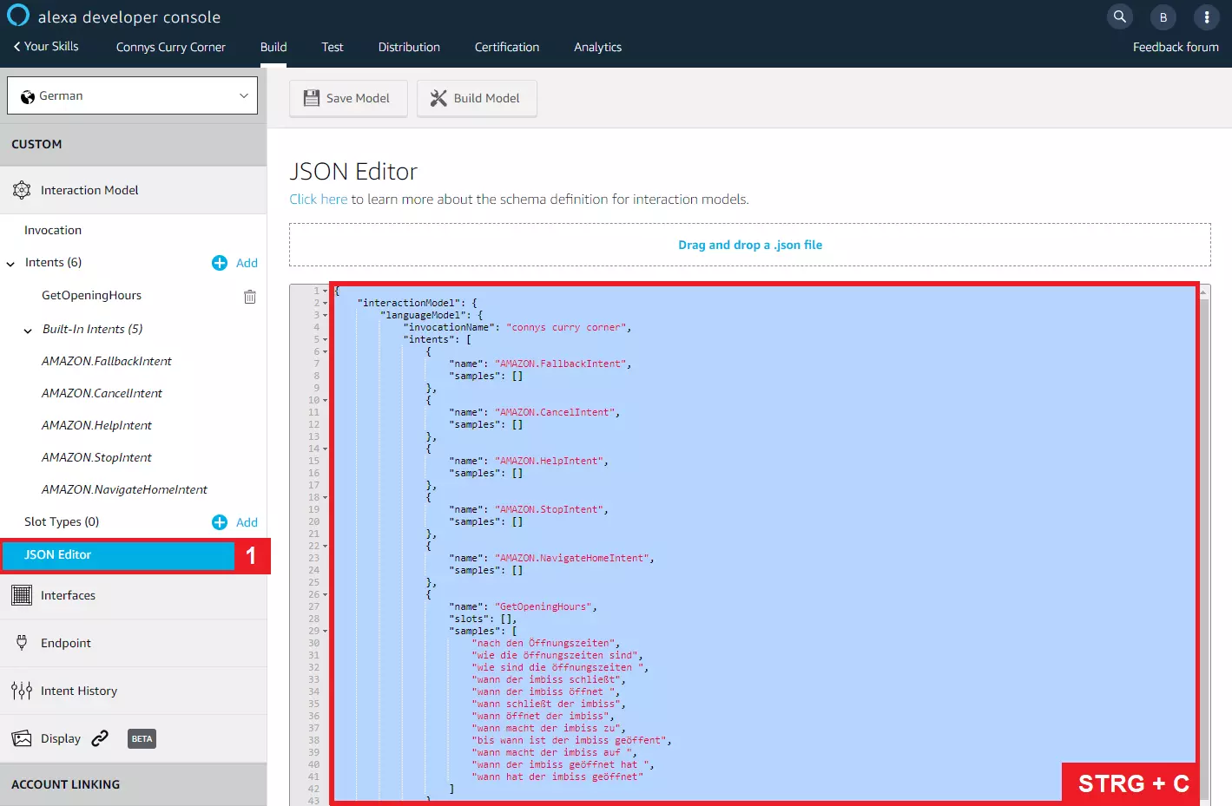
Task: Click the Build Model button
Action: click(x=477, y=98)
